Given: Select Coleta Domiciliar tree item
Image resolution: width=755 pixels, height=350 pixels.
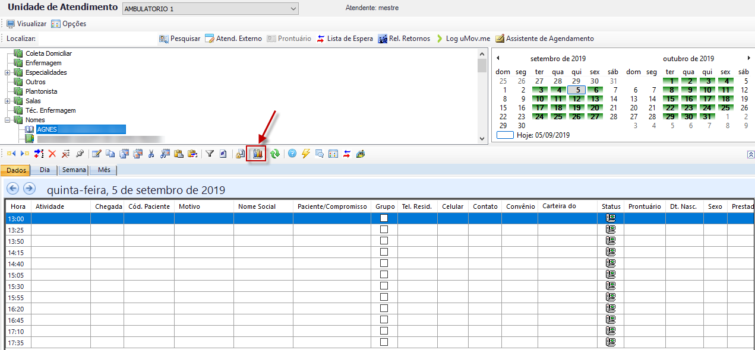Looking at the screenshot, I should [x=49, y=53].
